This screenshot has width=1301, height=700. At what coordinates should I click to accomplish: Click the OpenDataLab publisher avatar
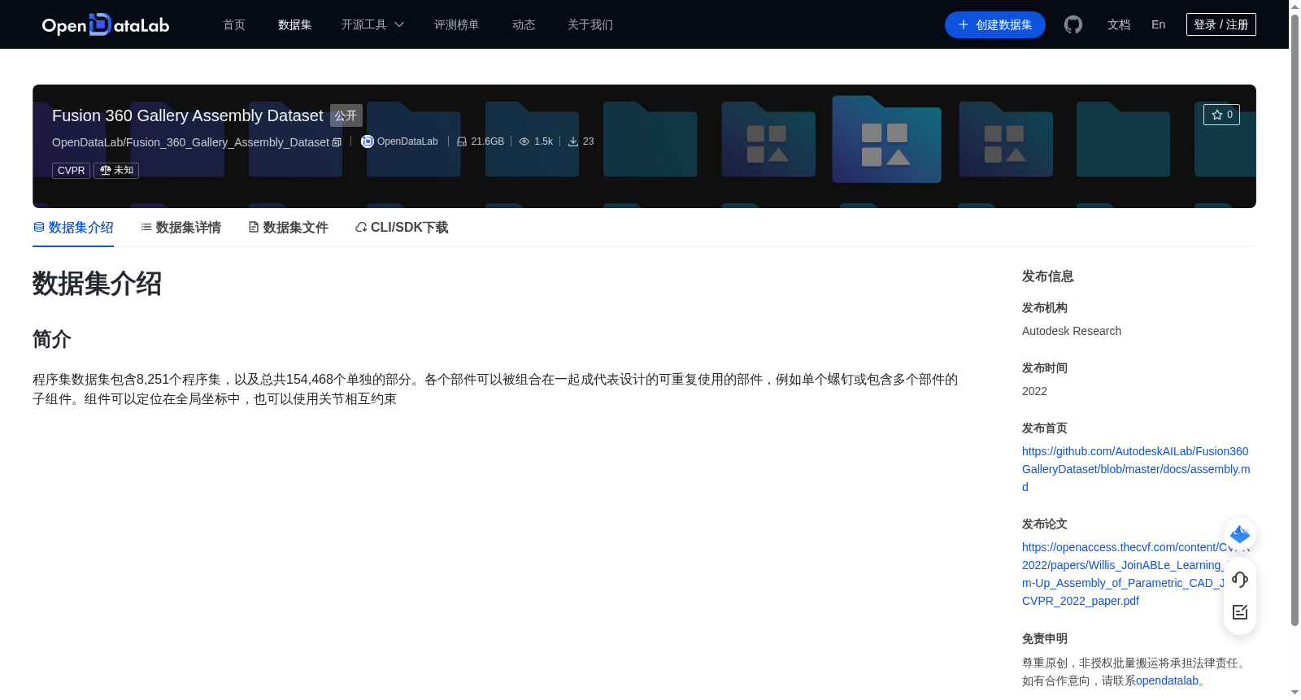(x=368, y=141)
